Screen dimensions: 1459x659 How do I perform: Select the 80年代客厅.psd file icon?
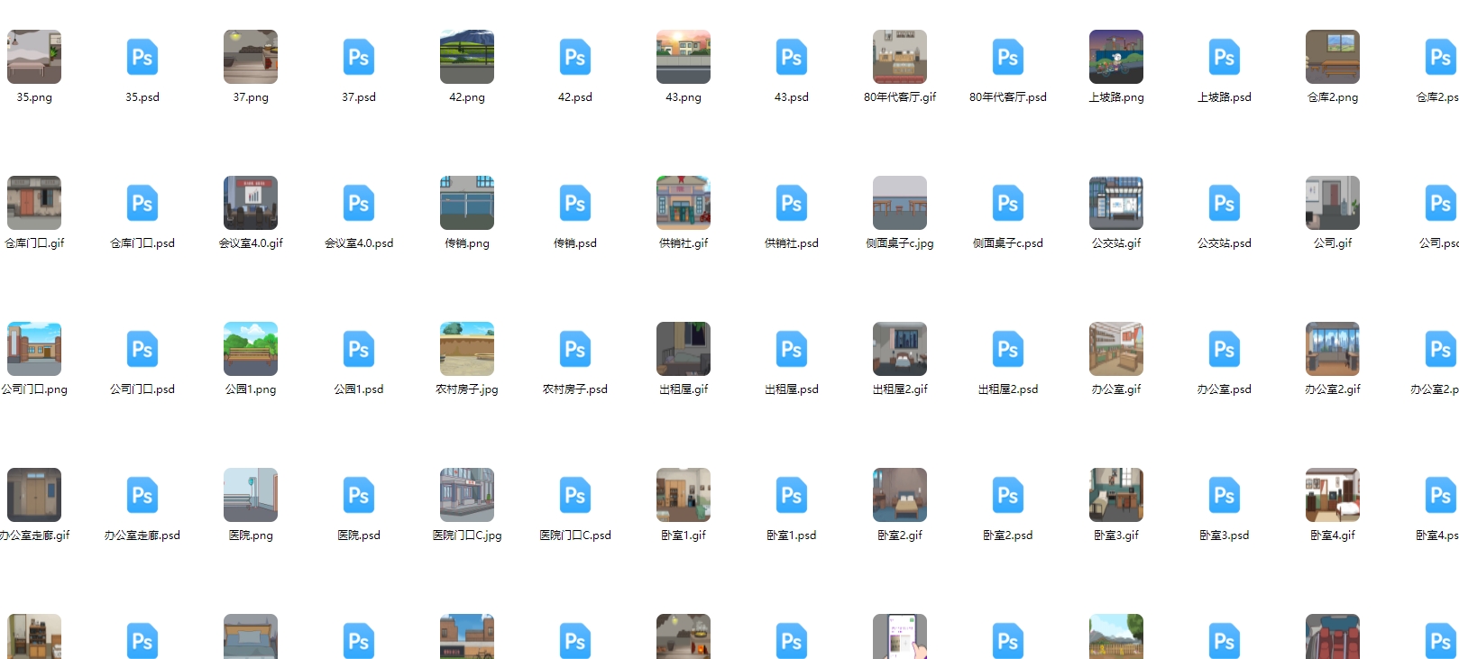1008,58
